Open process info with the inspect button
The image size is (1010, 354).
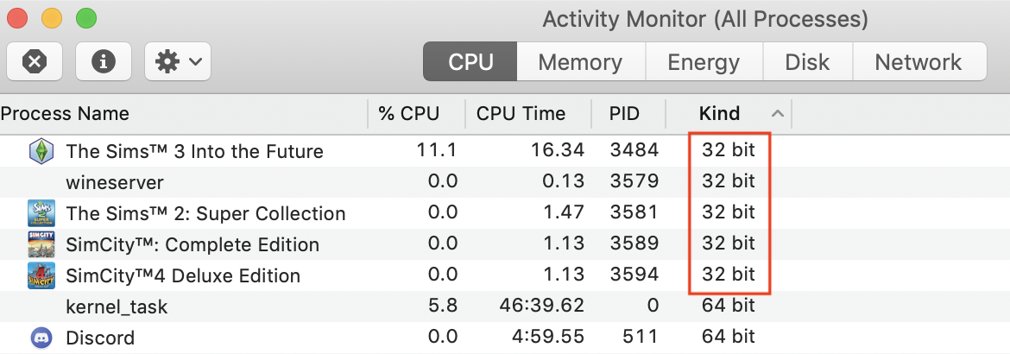coord(104,61)
